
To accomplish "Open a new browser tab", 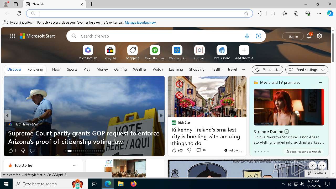I will click(91, 4).
